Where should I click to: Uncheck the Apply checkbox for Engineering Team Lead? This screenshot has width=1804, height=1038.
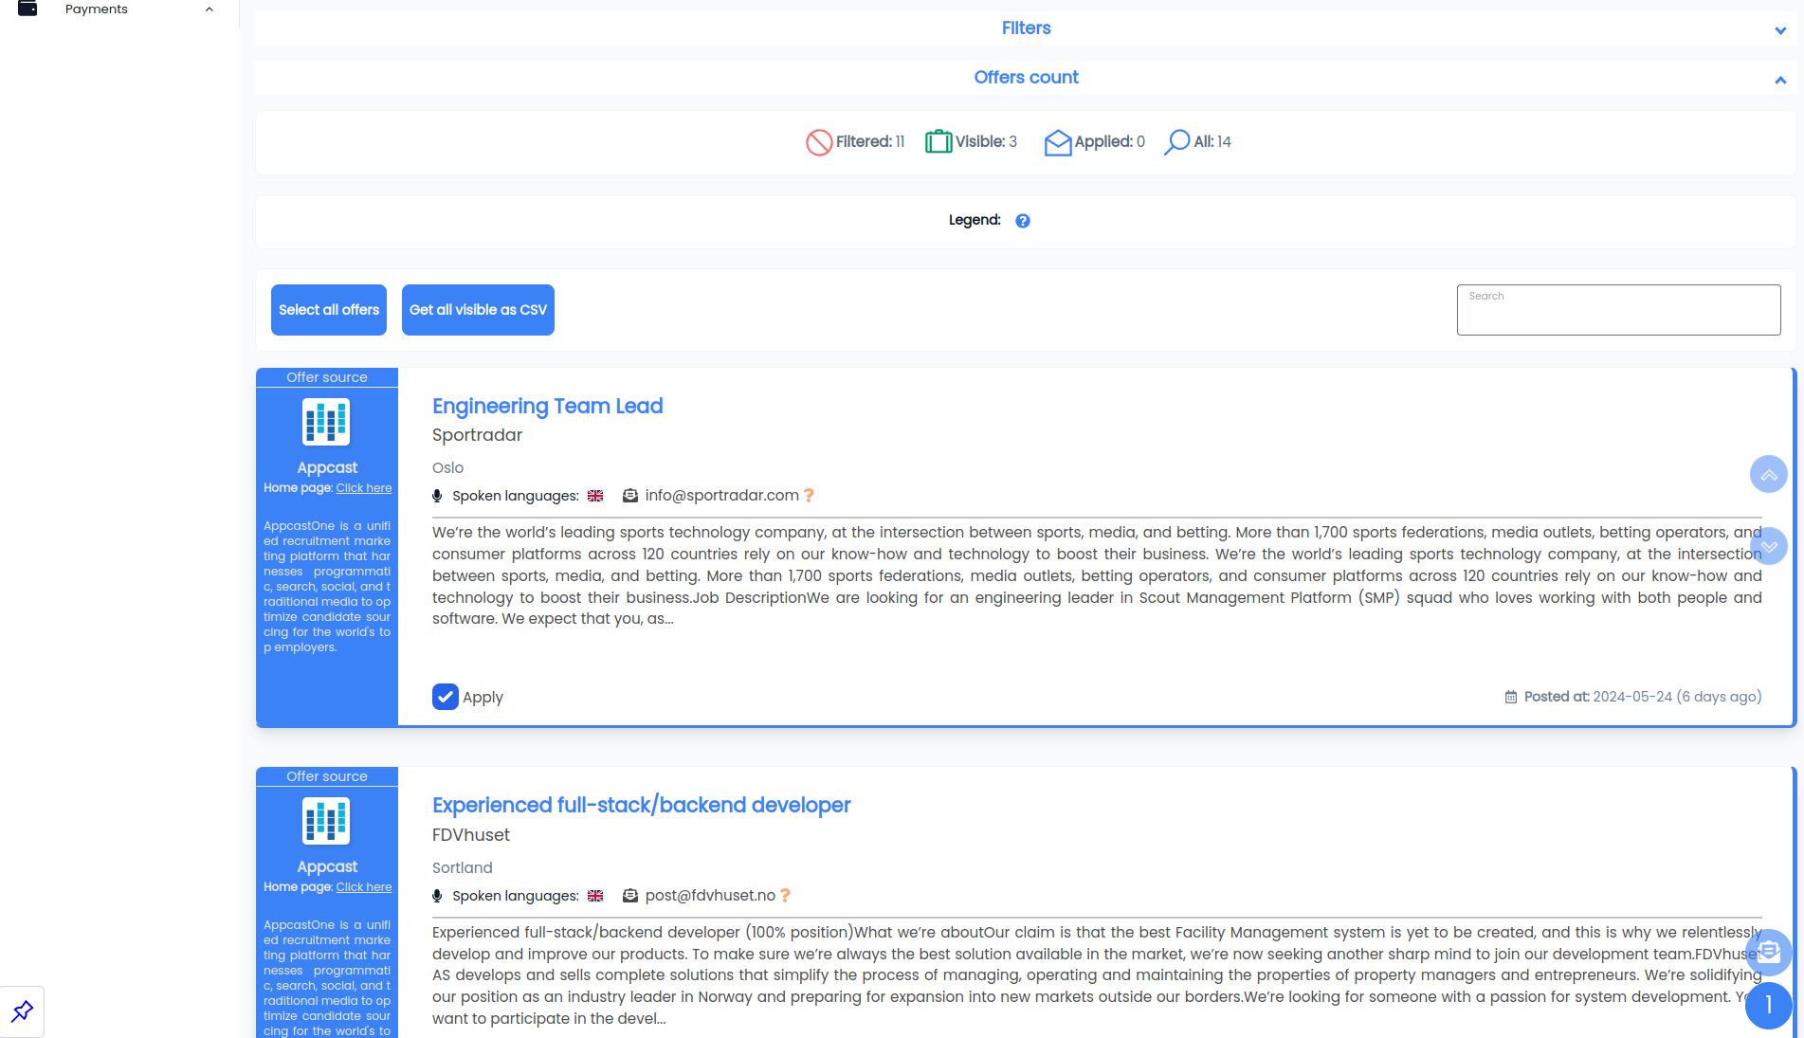pos(446,697)
